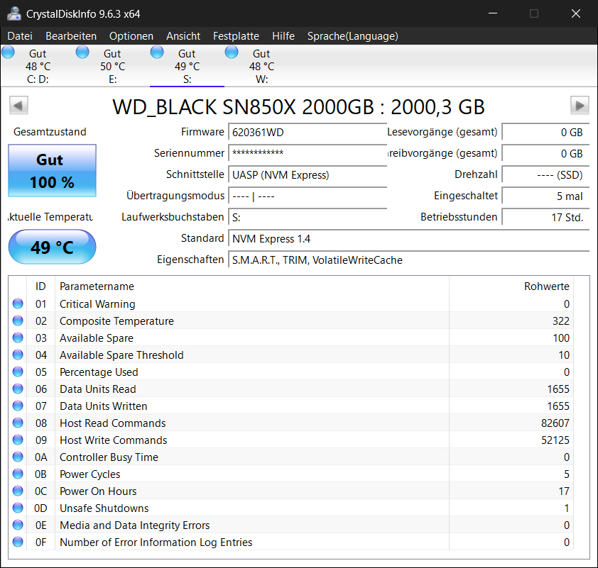Image resolution: width=598 pixels, height=568 pixels.
Task: Click the disk title WD_BLACK SN850X 2000GB
Action: (x=298, y=107)
